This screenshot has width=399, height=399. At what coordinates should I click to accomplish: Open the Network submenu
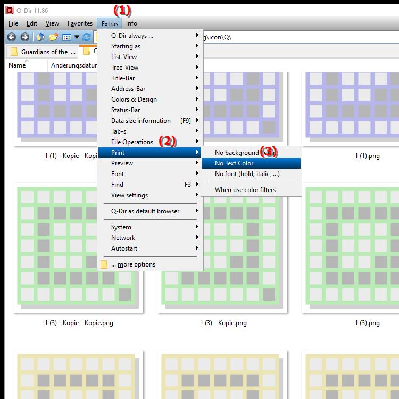pyautogui.click(x=150, y=238)
